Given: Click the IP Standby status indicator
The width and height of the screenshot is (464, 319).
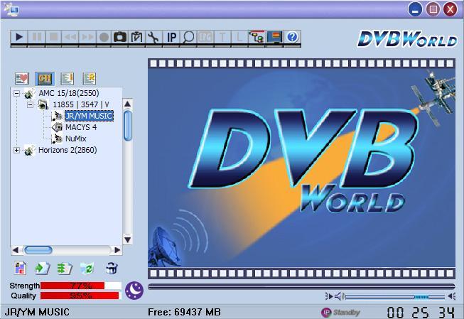Looking at the screenshot, I should point(340,312).
